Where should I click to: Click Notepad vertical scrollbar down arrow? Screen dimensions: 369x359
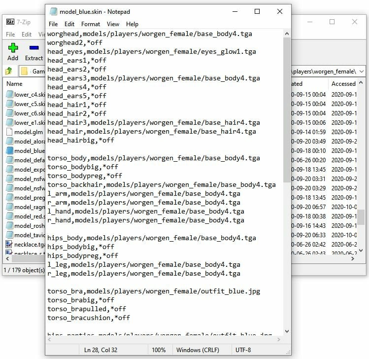tap(287, 331)
